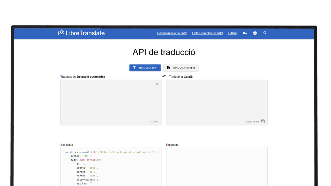Open the Detecció automàtica source language dropdown

(x=91, y=77)
